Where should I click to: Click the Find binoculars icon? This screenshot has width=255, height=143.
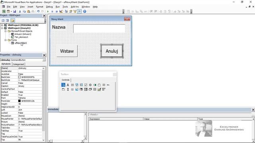point(33,12)
